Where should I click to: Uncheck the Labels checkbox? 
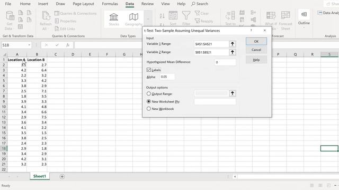pyautogui.click(x=148, y=70)
